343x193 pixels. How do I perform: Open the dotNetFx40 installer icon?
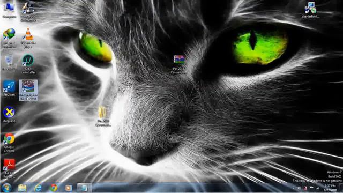click(311, 10)
